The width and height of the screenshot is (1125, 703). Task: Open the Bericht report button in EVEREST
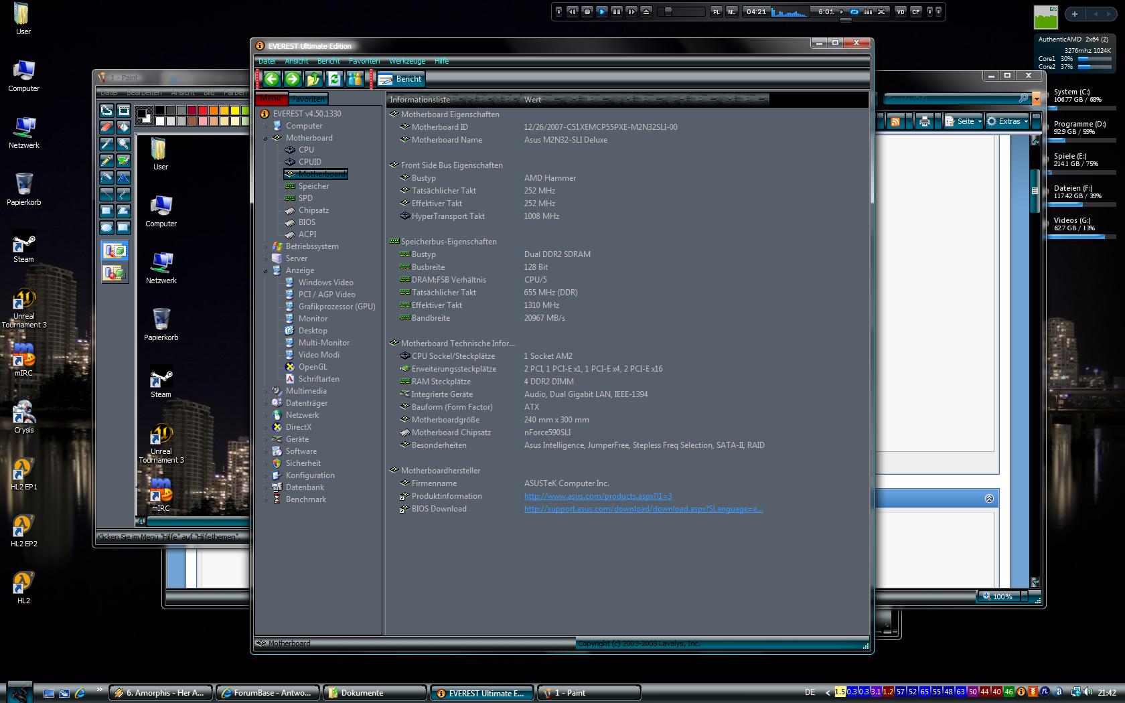pos(400,79)
